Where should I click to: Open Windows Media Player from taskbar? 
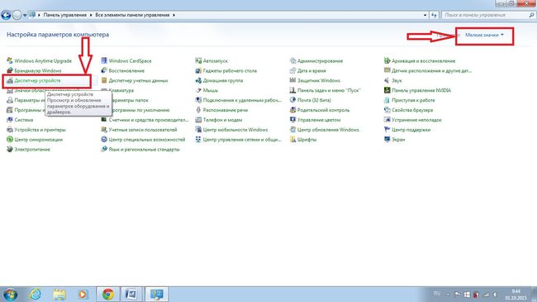(83, 294)
